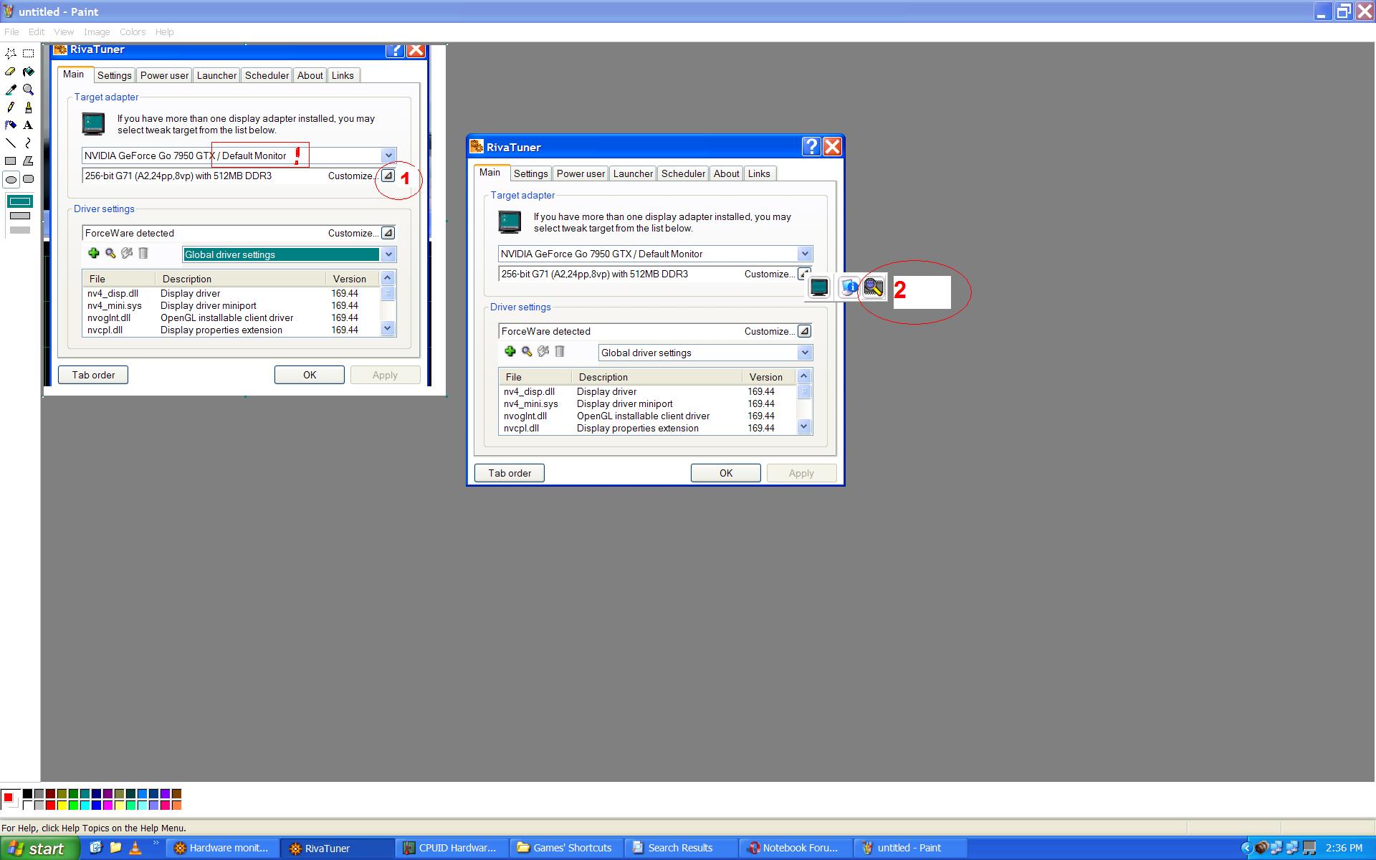Click the ? help button in floating RivaTuner title bar
Screen dimensions: 1376x860
click(x=811, y=146)
